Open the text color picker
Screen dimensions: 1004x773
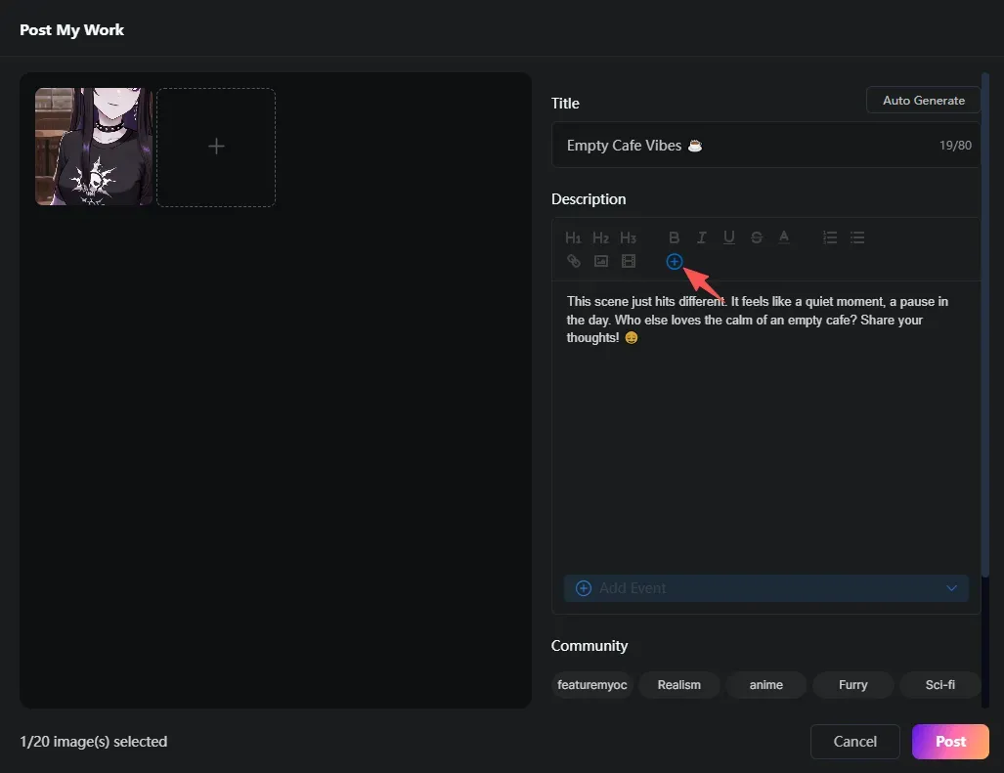[784, 237]
